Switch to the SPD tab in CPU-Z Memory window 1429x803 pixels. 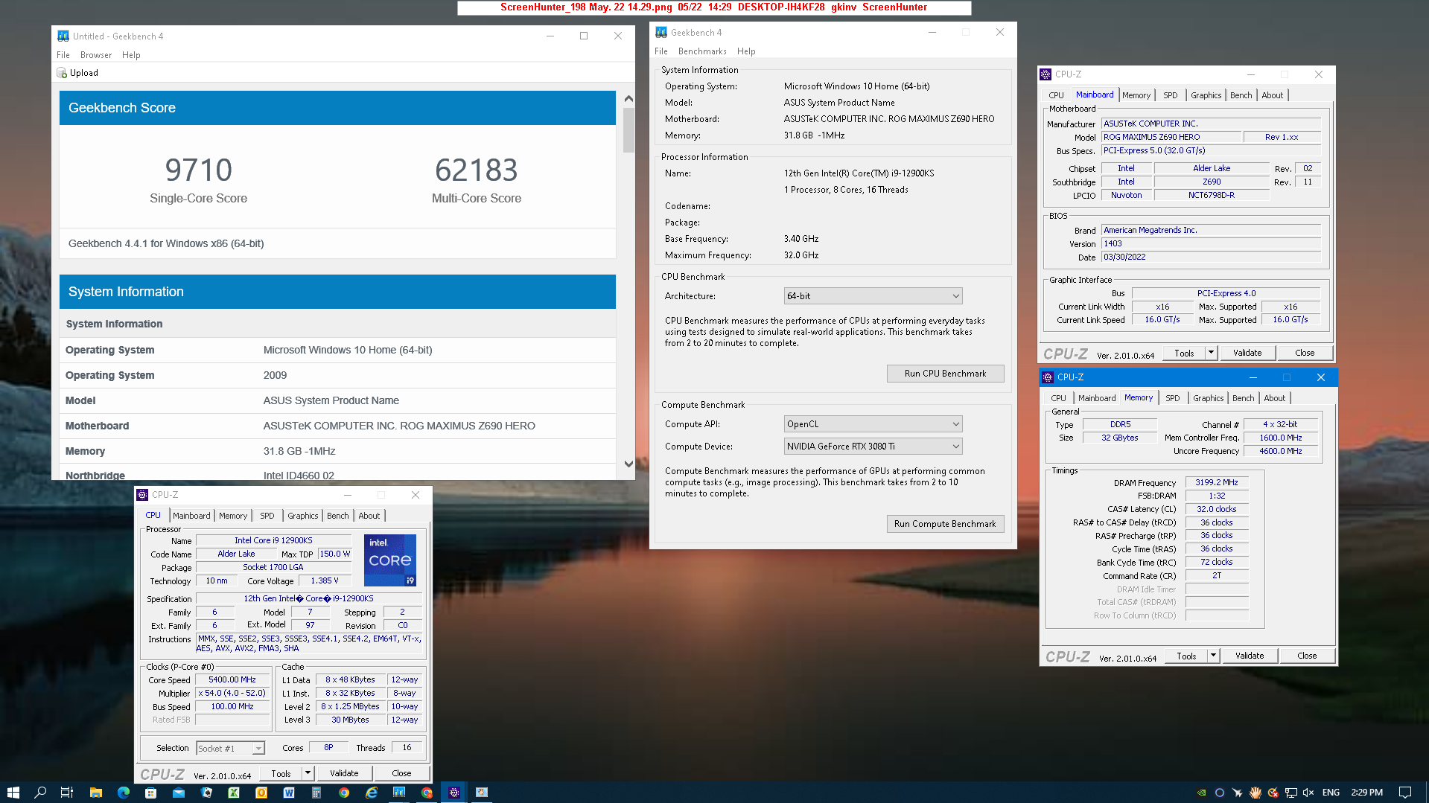click(1172, 398)
